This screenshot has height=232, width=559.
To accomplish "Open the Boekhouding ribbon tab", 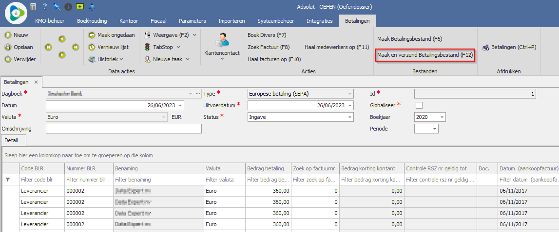I will [92, 21].
